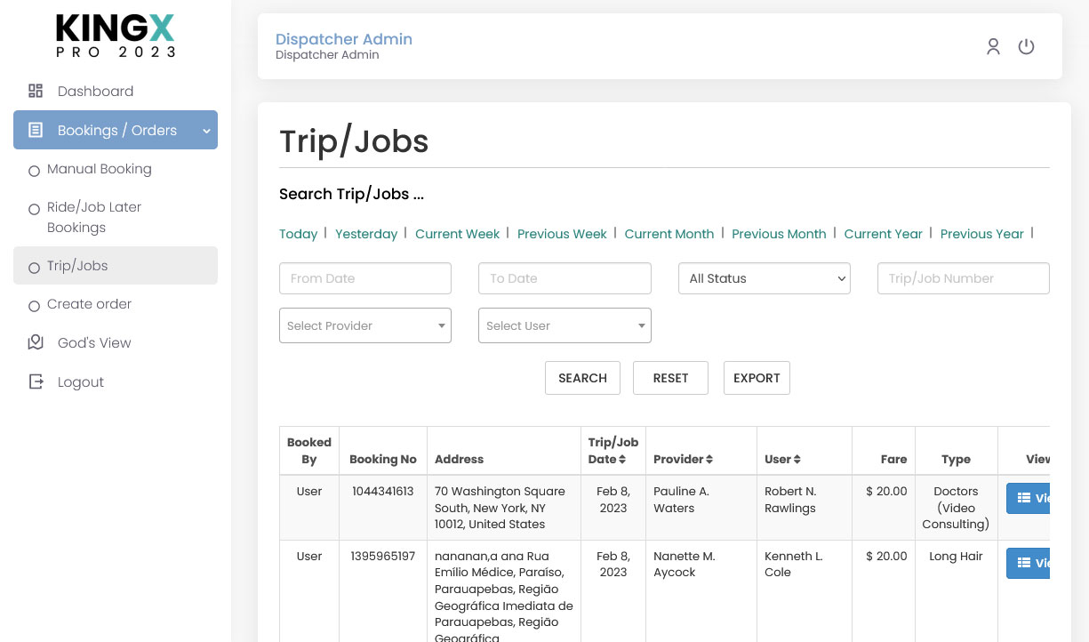Open the Select User dropdown
The height and width of the screenshot is (642, 1089).
[565, 325]
